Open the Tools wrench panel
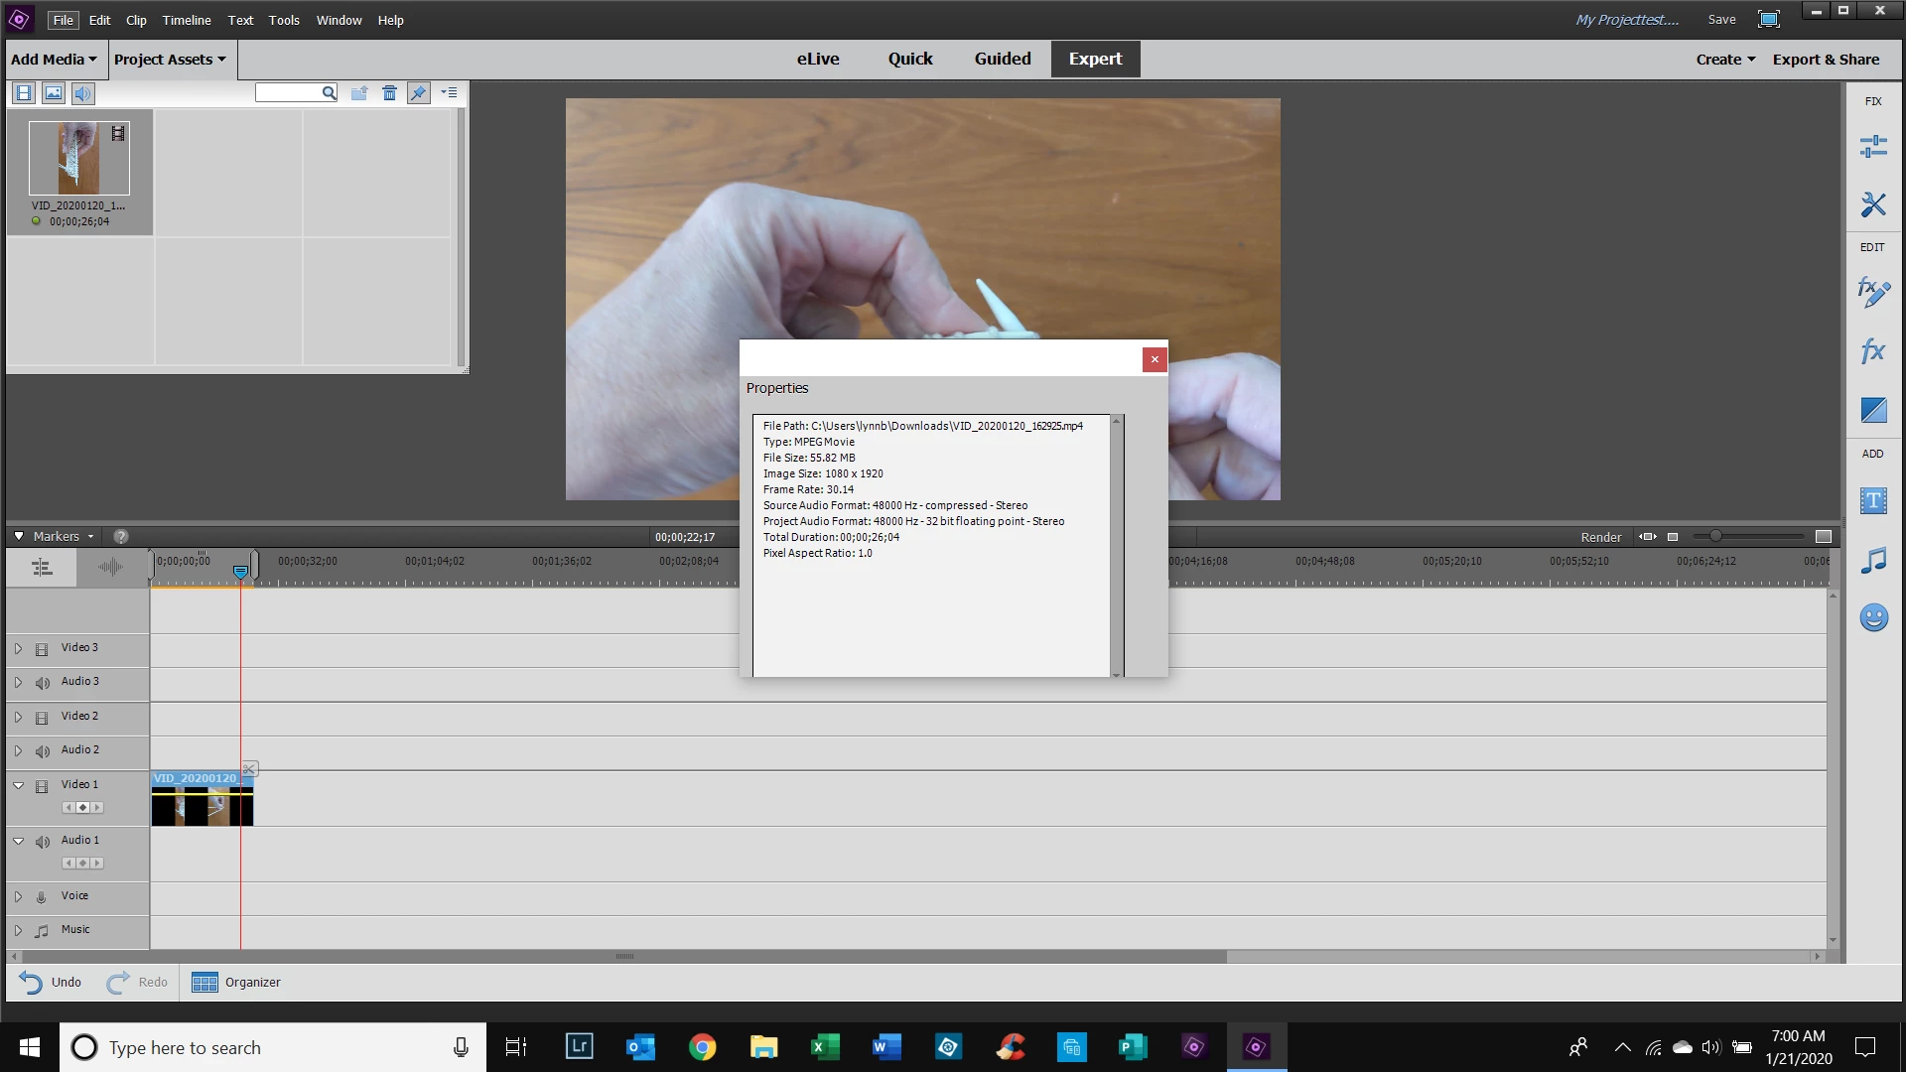Image resolution: width=1906 pixels, height=1072 pixels. click(x=1873, y=204)
